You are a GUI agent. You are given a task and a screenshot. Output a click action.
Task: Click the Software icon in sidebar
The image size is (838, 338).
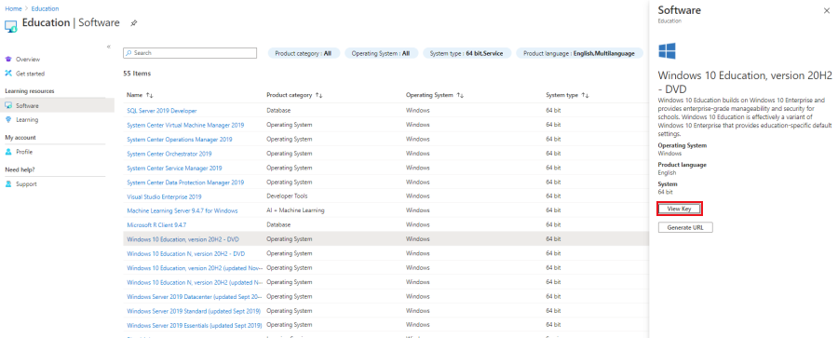click(8, 105)
